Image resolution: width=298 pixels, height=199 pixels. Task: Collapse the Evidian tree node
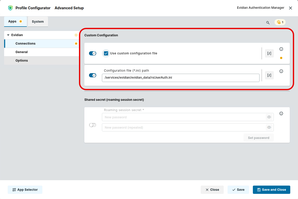click(8, 35)
